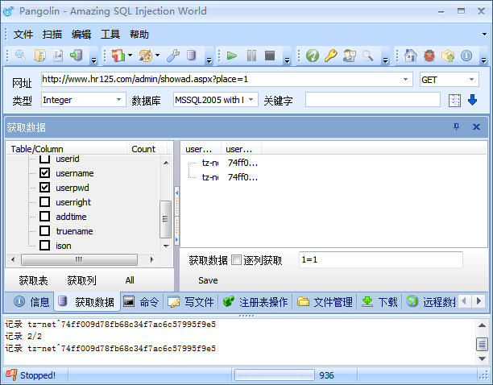
Task: Open menu bar overflow arrow at right
Action: click(484, 34)
